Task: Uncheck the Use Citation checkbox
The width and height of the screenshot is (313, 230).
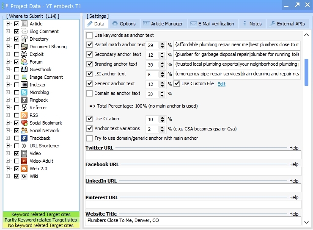Action: tap(90, 119)
